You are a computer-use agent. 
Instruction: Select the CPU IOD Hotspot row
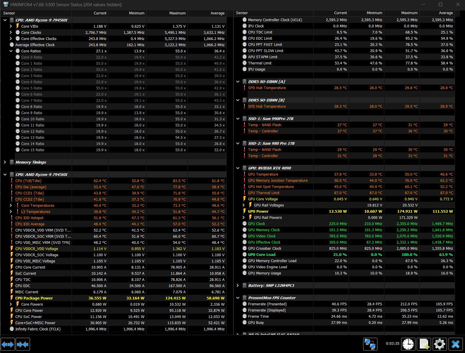pos(113,218)
